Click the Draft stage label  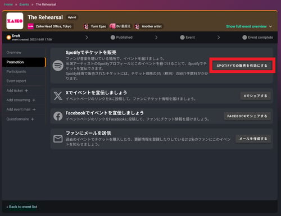click(16, 36)
